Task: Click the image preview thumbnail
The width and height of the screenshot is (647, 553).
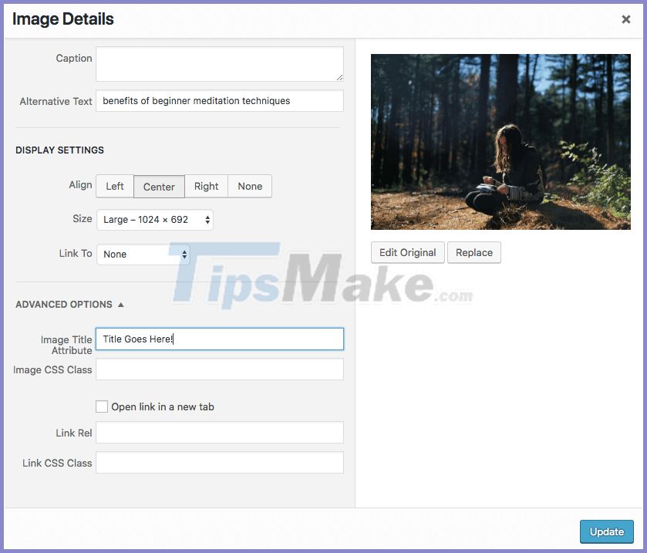Action: [x=500, y=142]
